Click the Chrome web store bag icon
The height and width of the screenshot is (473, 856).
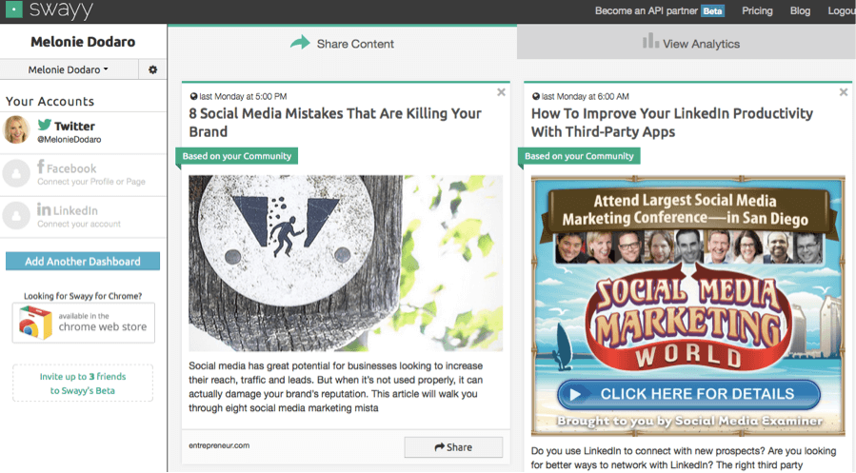(x=36, y=323)
